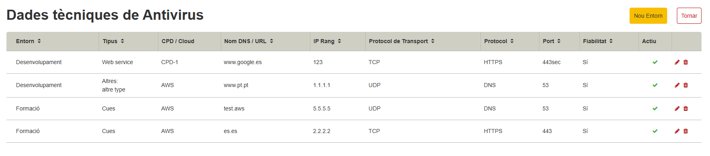Delete the es.es row using trash icon

tap(686, 131)
